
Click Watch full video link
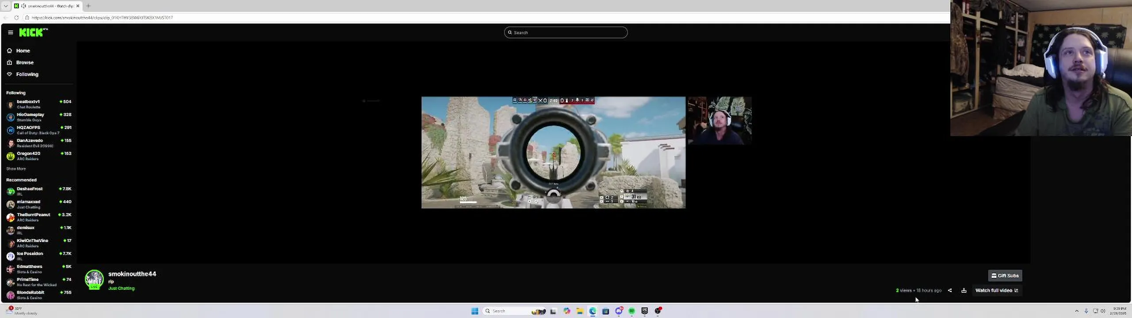tap(997, 290)
